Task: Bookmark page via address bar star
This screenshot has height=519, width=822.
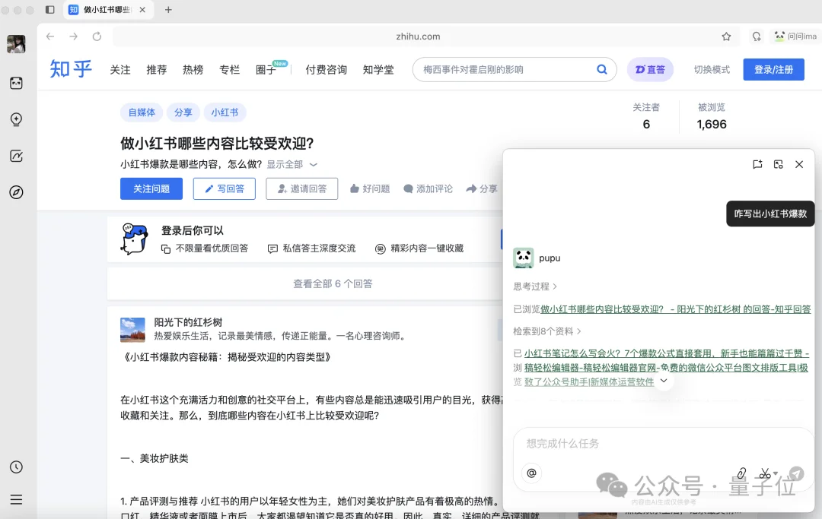Action: coord(725,36)
